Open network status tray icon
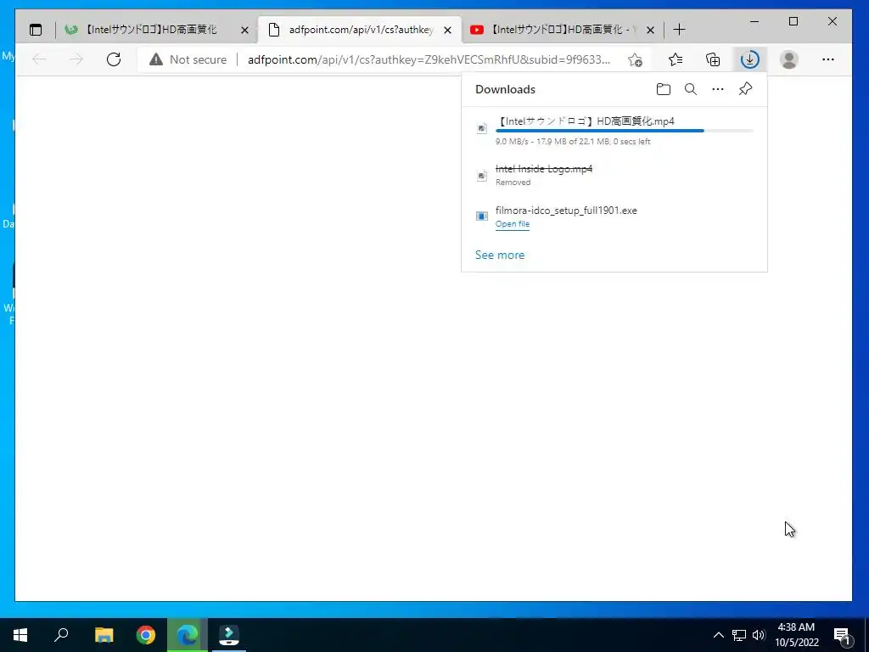The height and width of the screenshot is (652, 869). pyautogui.click(x=739, y=635)
